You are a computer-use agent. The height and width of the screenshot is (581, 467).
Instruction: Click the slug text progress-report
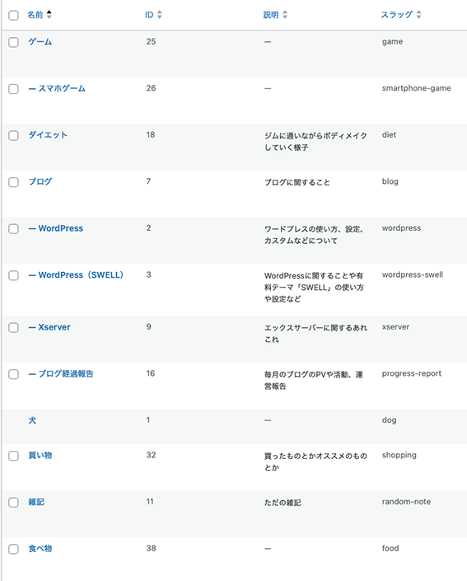click(412, 374)
